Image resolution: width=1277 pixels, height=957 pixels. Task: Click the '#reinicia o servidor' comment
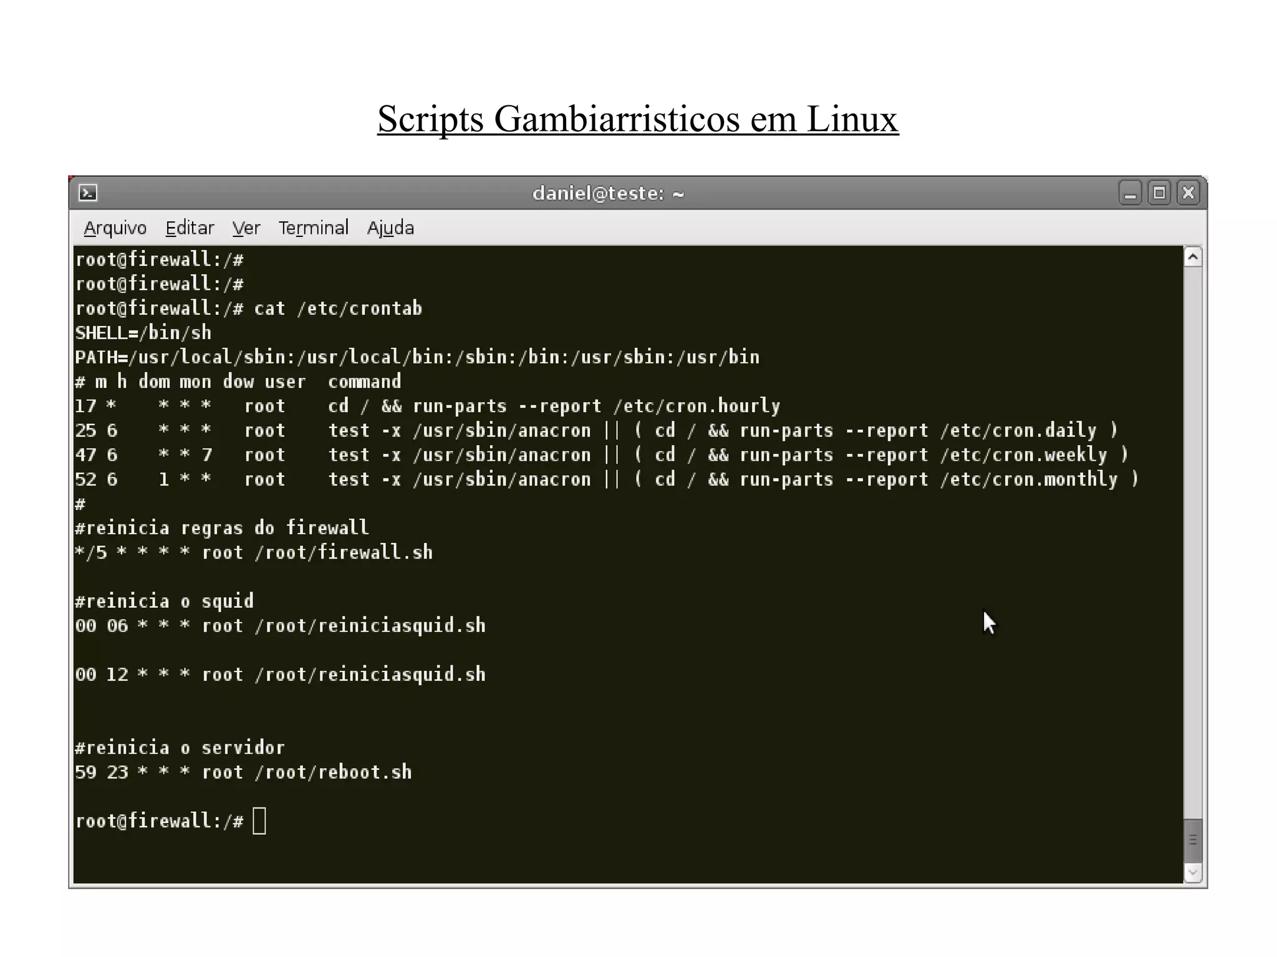click(180, 748)
